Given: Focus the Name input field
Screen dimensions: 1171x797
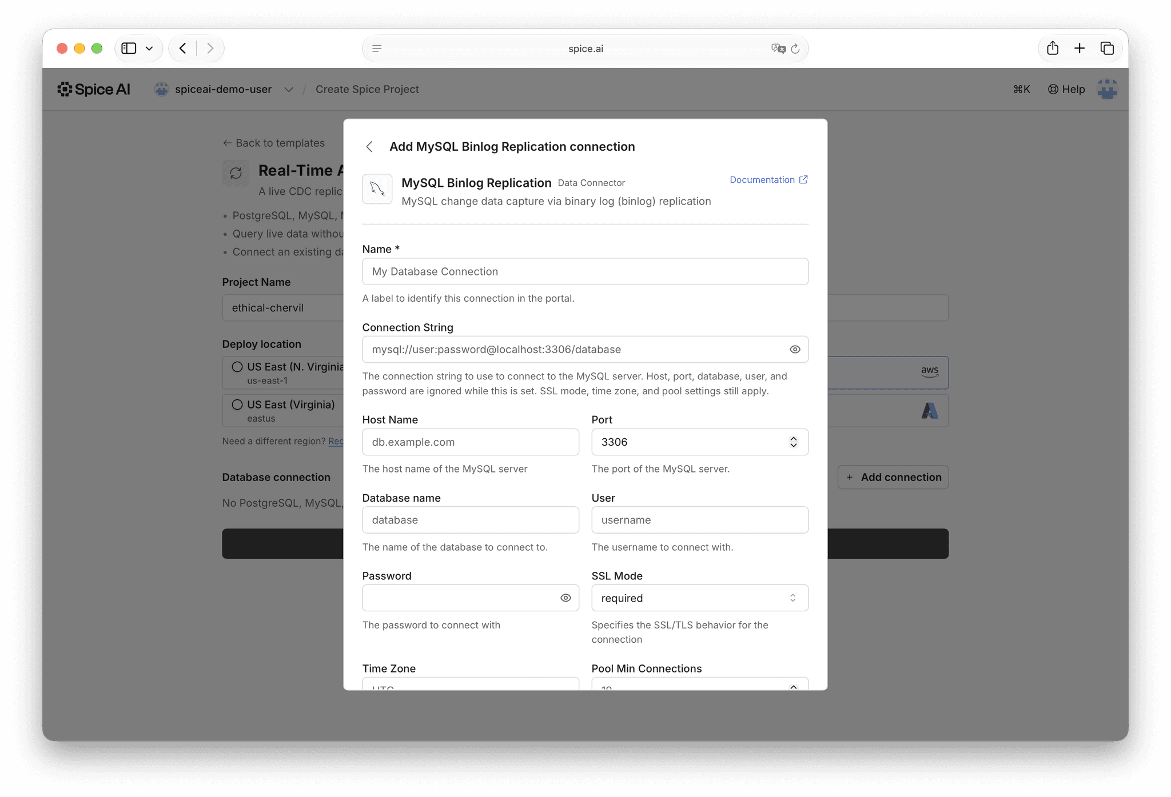Looking at the screenshot, I should [x=585, y=271].
